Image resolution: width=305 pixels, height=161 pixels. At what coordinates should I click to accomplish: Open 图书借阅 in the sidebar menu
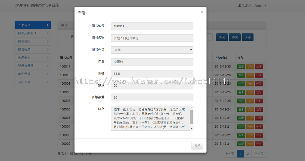click(33, 42)
